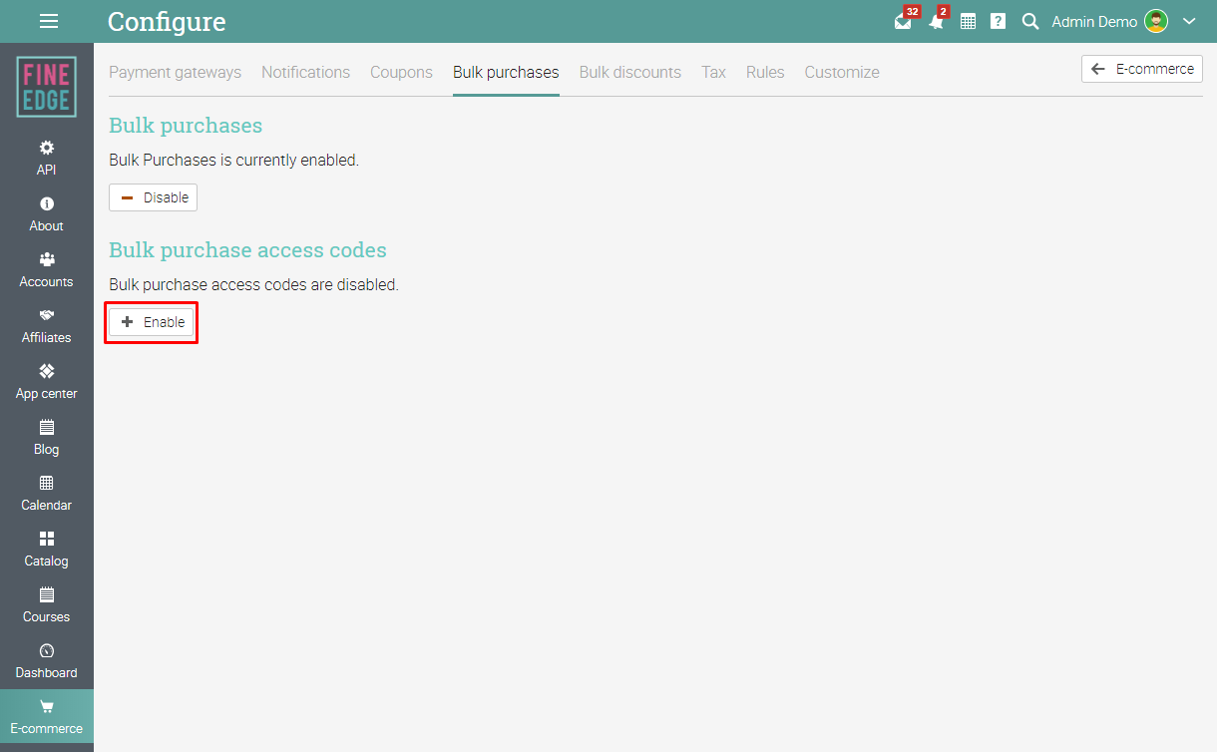Click the Admin Demo avatar
1217x752 pixels.
point(1156,21)
